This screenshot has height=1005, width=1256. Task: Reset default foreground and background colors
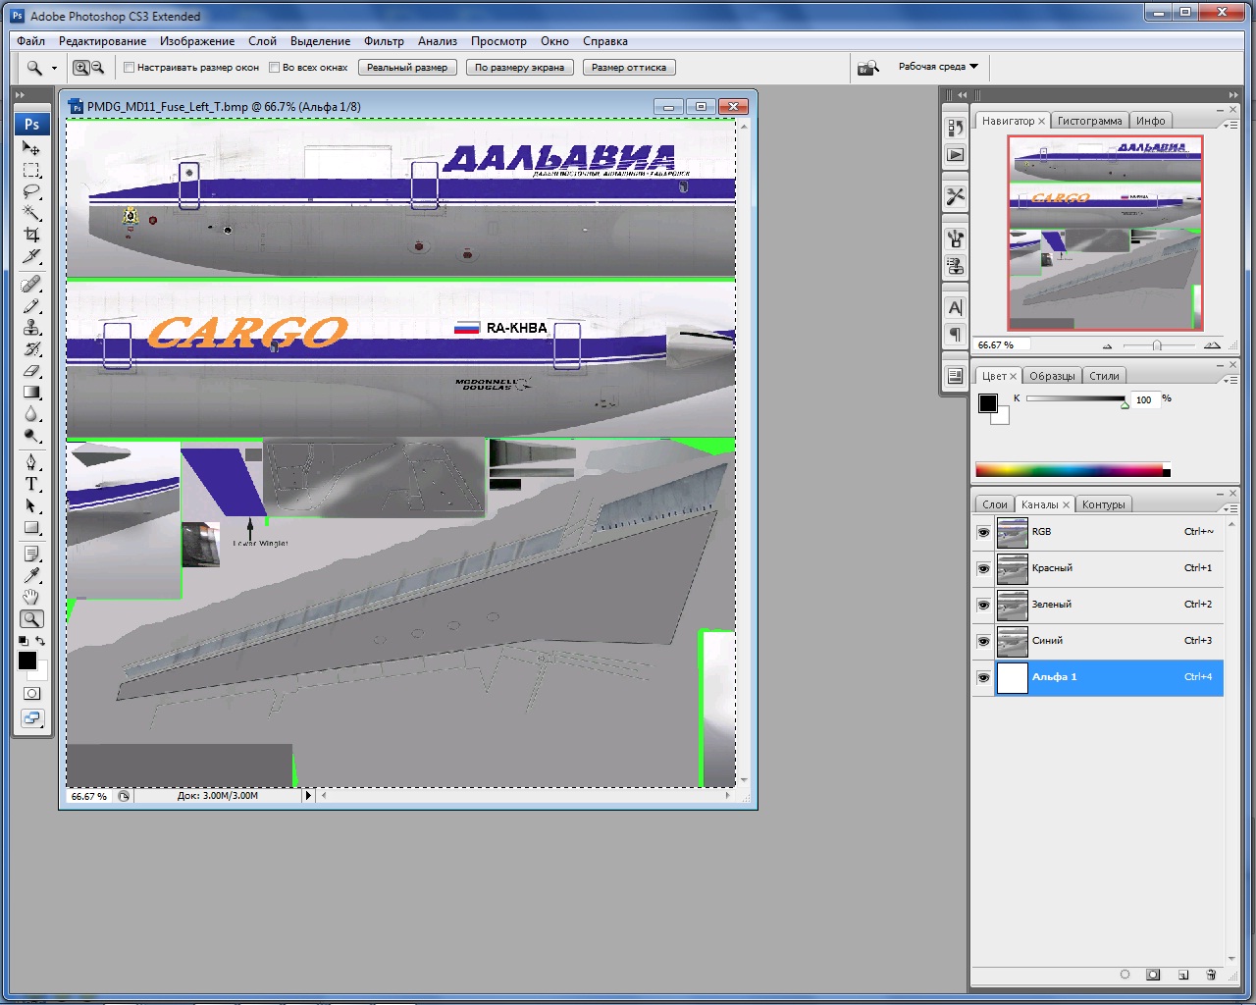tap(24, 641)
